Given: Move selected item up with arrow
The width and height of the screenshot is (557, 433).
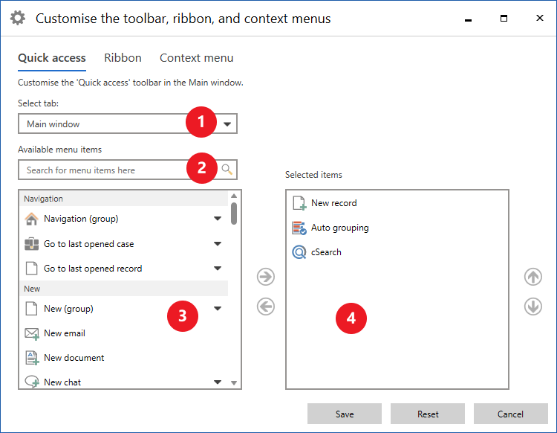Looking at the screenshot, I should pos(532,277).
